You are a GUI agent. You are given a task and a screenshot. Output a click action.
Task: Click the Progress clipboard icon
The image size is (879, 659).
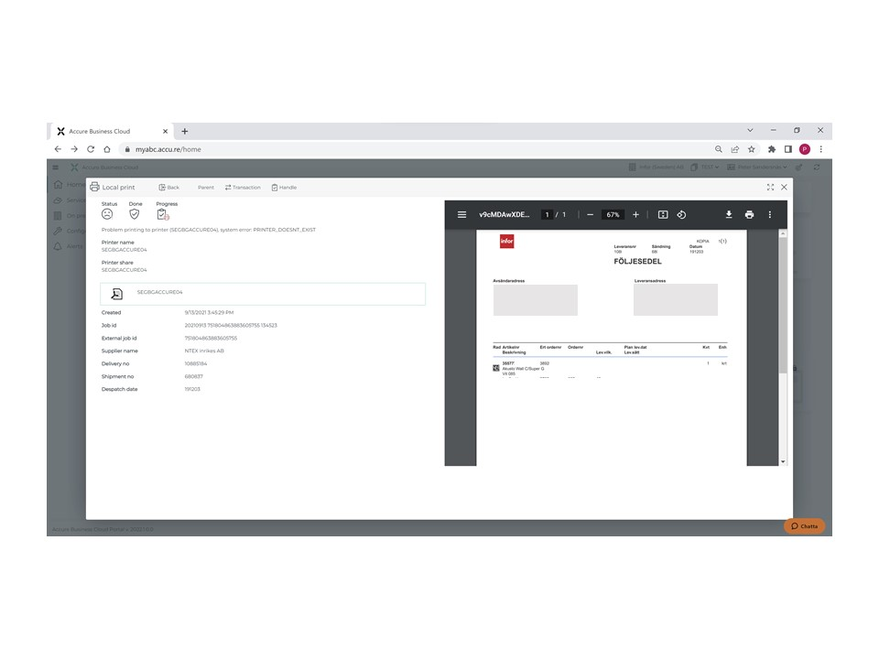coord(164,214)
